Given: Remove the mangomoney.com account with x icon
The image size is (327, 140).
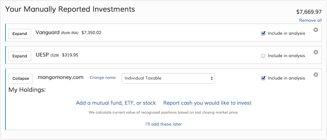Looking at the screenshot, I should (x=316, y=75).
